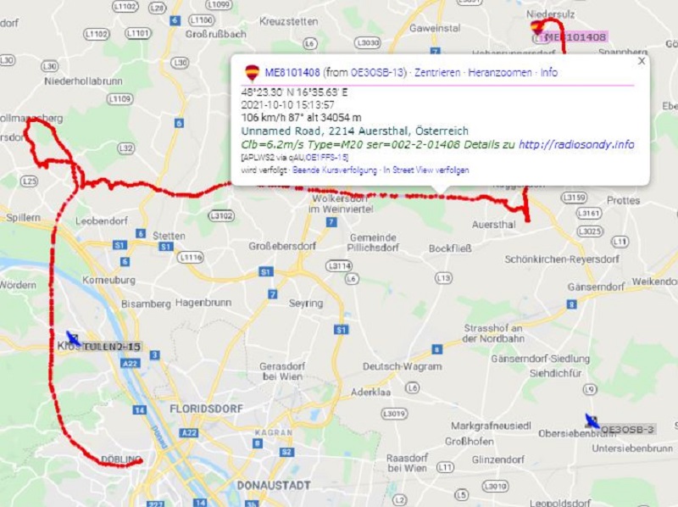The width and height of the screenshot is (678, 507).
Task: Open the ME8101408 callsign link
Action: click(x=292, y=72)
